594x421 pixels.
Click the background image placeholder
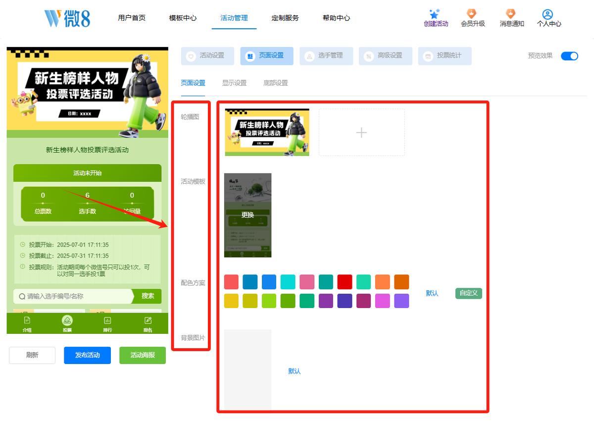(x=248, y=370)
